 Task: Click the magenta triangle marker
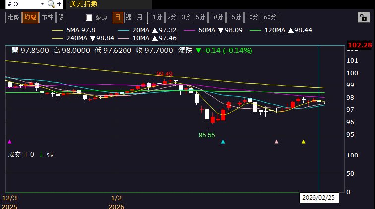(x=9, y=142)
